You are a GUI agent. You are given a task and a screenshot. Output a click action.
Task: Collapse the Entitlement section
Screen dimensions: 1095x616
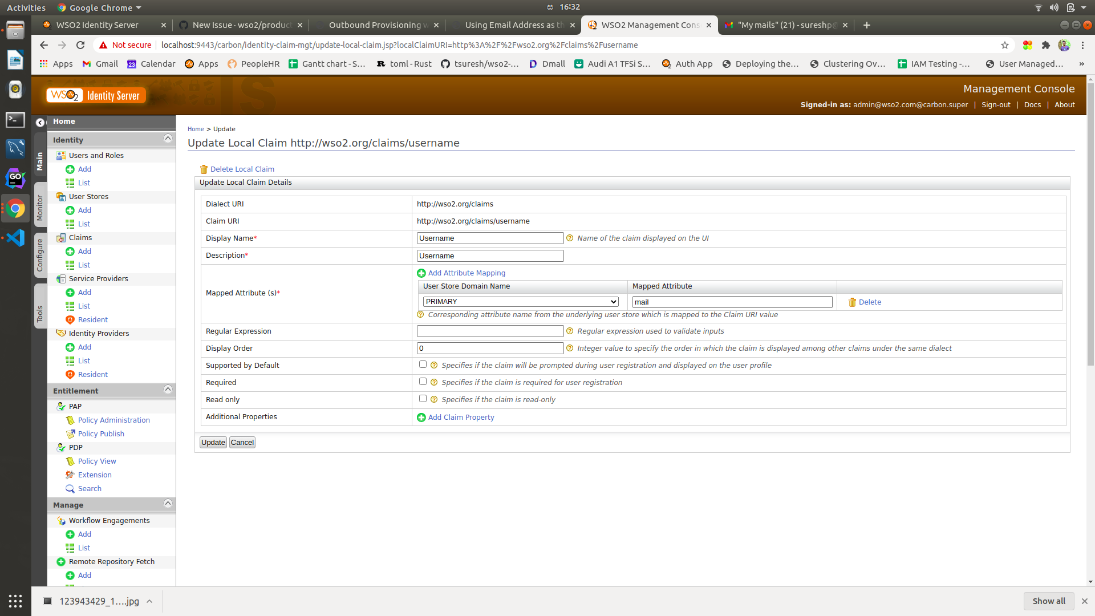[x=167, y=389]
